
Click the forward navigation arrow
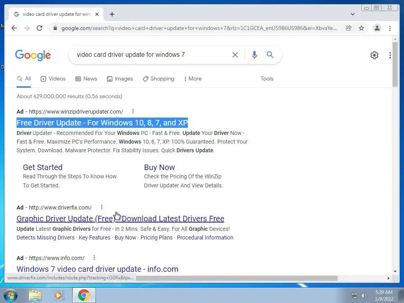click(x=27, y=28)
